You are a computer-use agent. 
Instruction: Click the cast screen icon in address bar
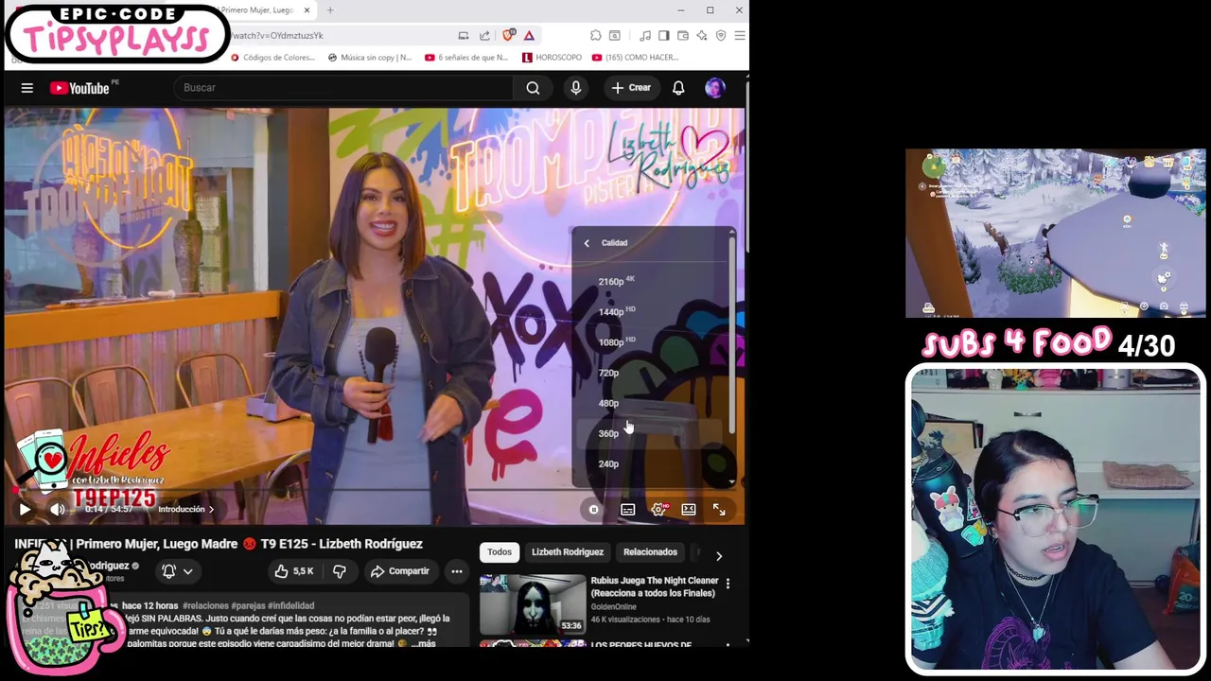click(464, 36)
